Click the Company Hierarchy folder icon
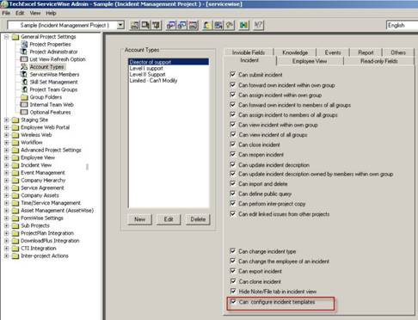418x320 pixels. (15, 181)
